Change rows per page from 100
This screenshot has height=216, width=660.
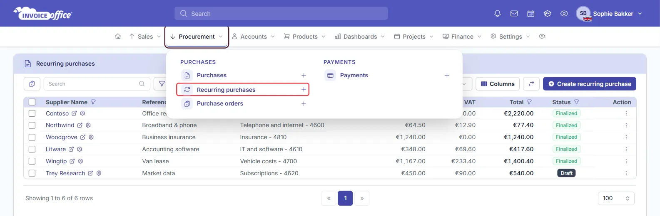pos(616,198)
